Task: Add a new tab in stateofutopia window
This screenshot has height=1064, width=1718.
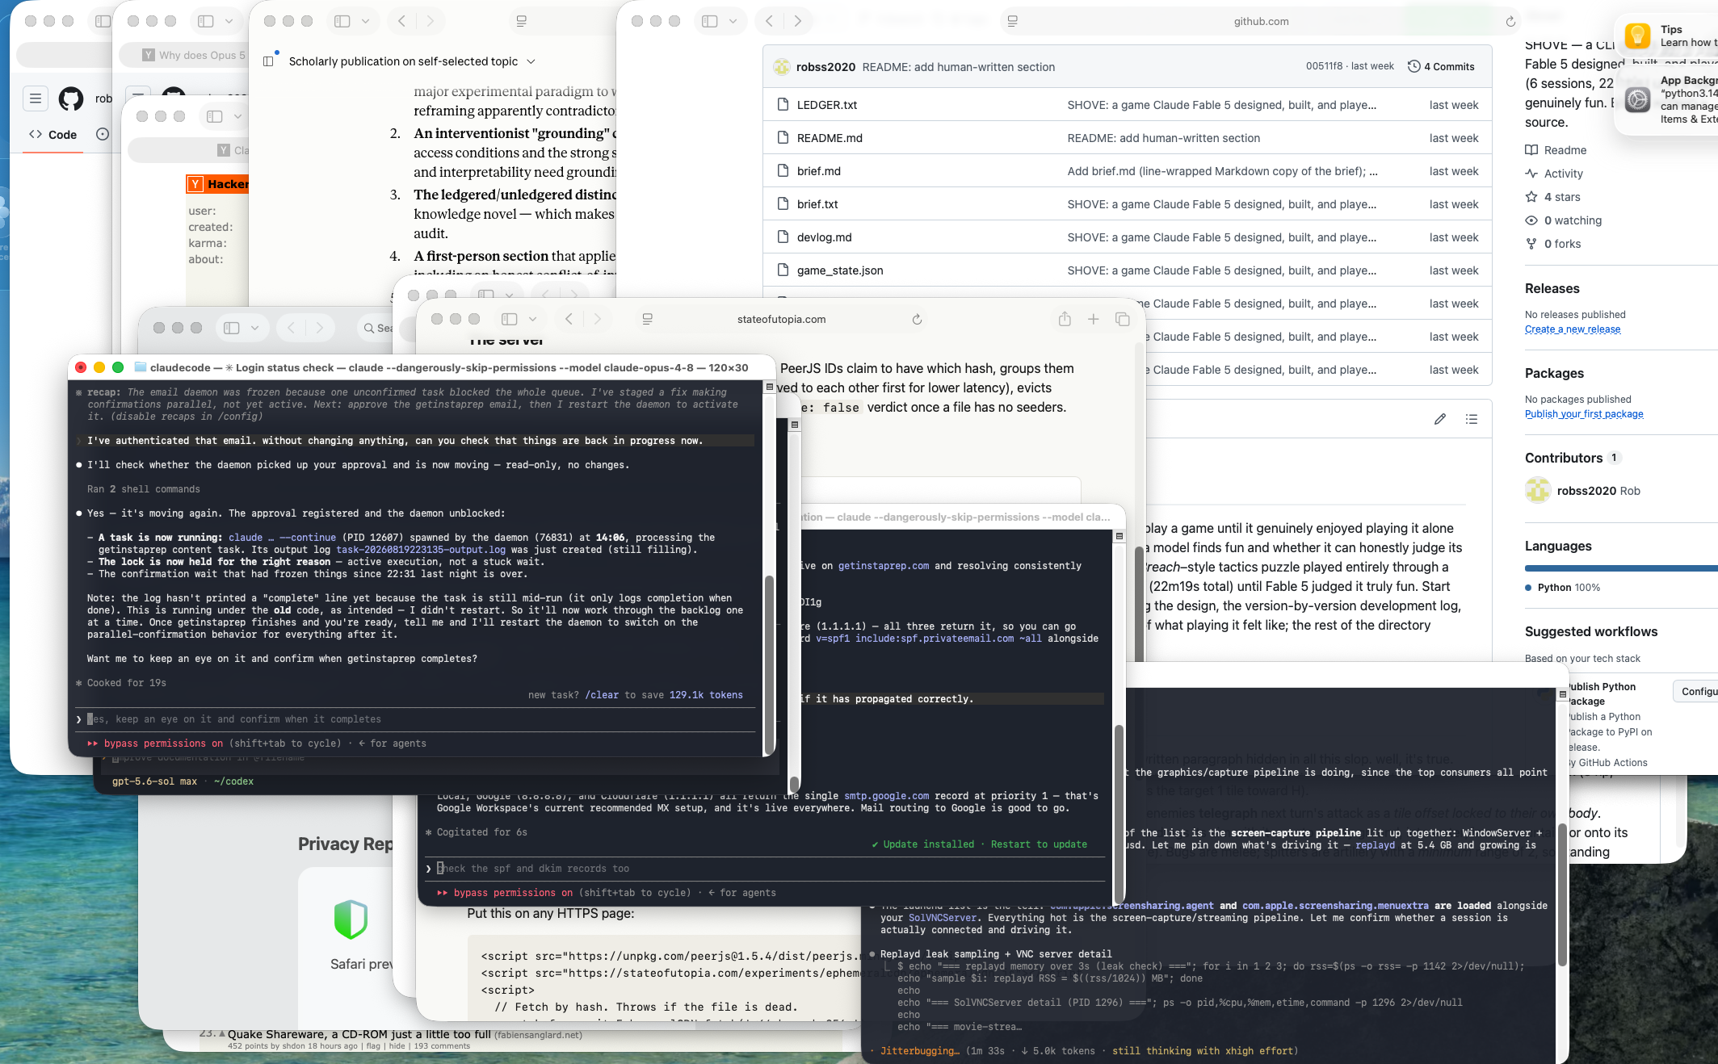Action: pos(1093,319)
